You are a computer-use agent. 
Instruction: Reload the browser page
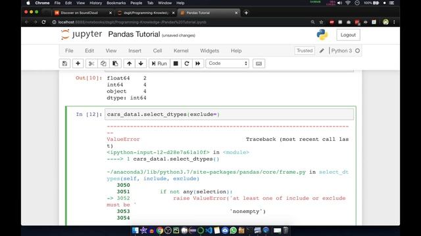43,22
